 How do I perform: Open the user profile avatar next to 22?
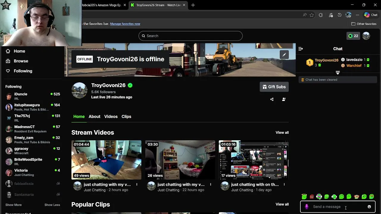tap(366, 36)
